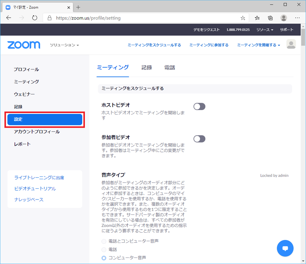
Task: Open the browser profile avatar
Action: 283,18
